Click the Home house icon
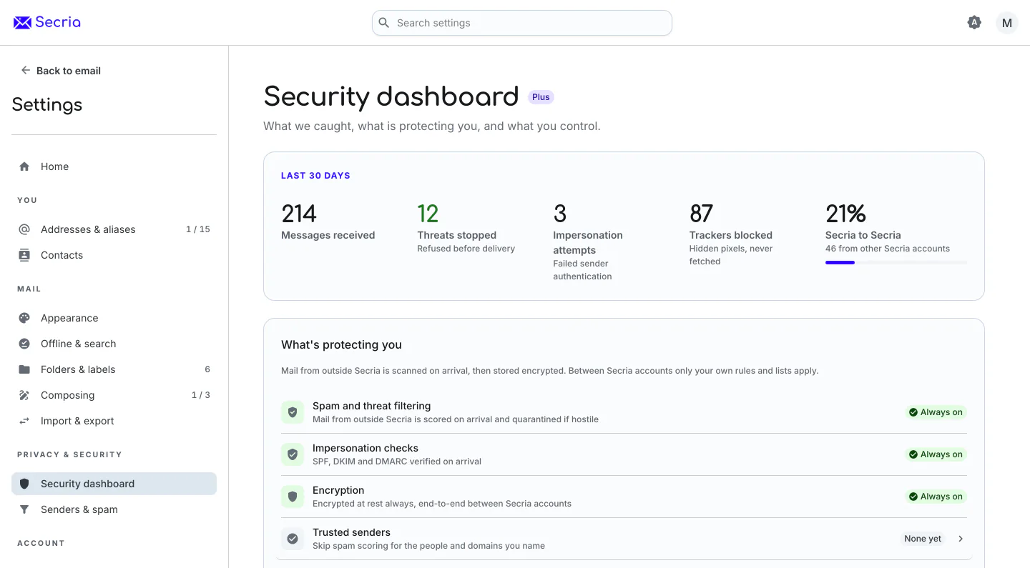The height and width of the screenshot is (568, 1030). tap(24, 166)
